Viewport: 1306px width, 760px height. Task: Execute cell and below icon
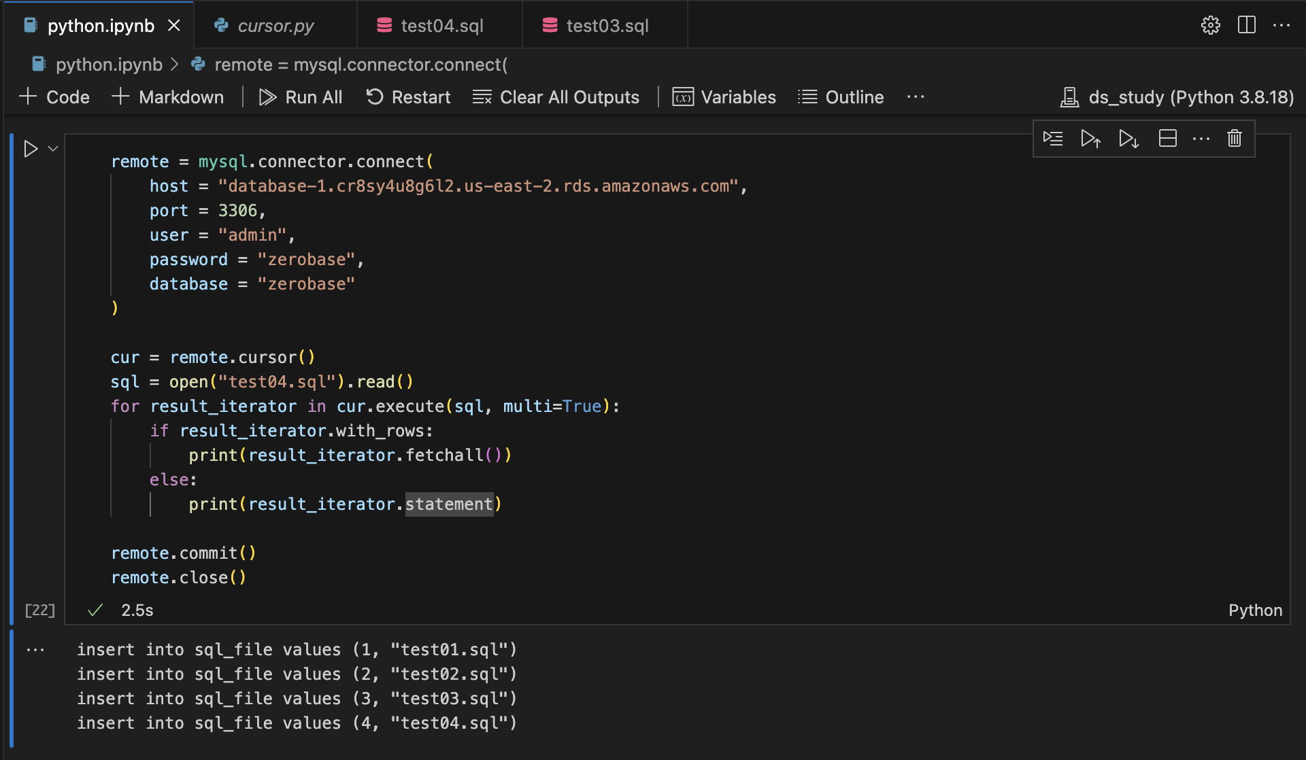1128,139
